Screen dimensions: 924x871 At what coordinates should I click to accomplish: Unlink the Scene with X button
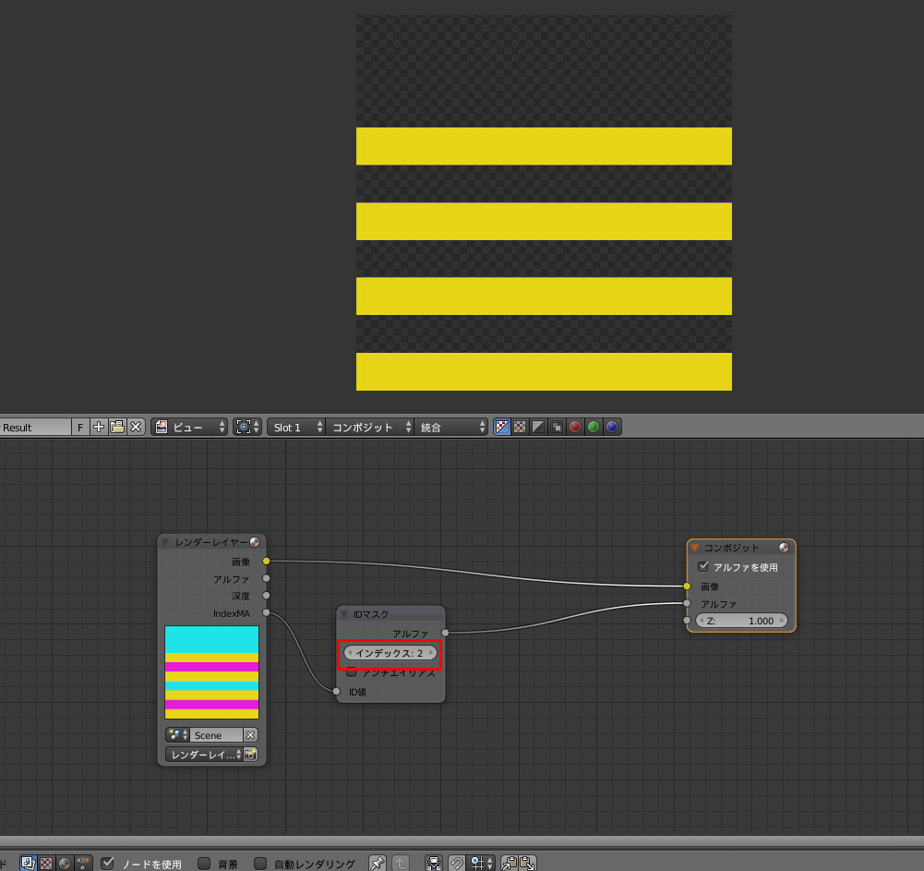[x=250, y=735]
